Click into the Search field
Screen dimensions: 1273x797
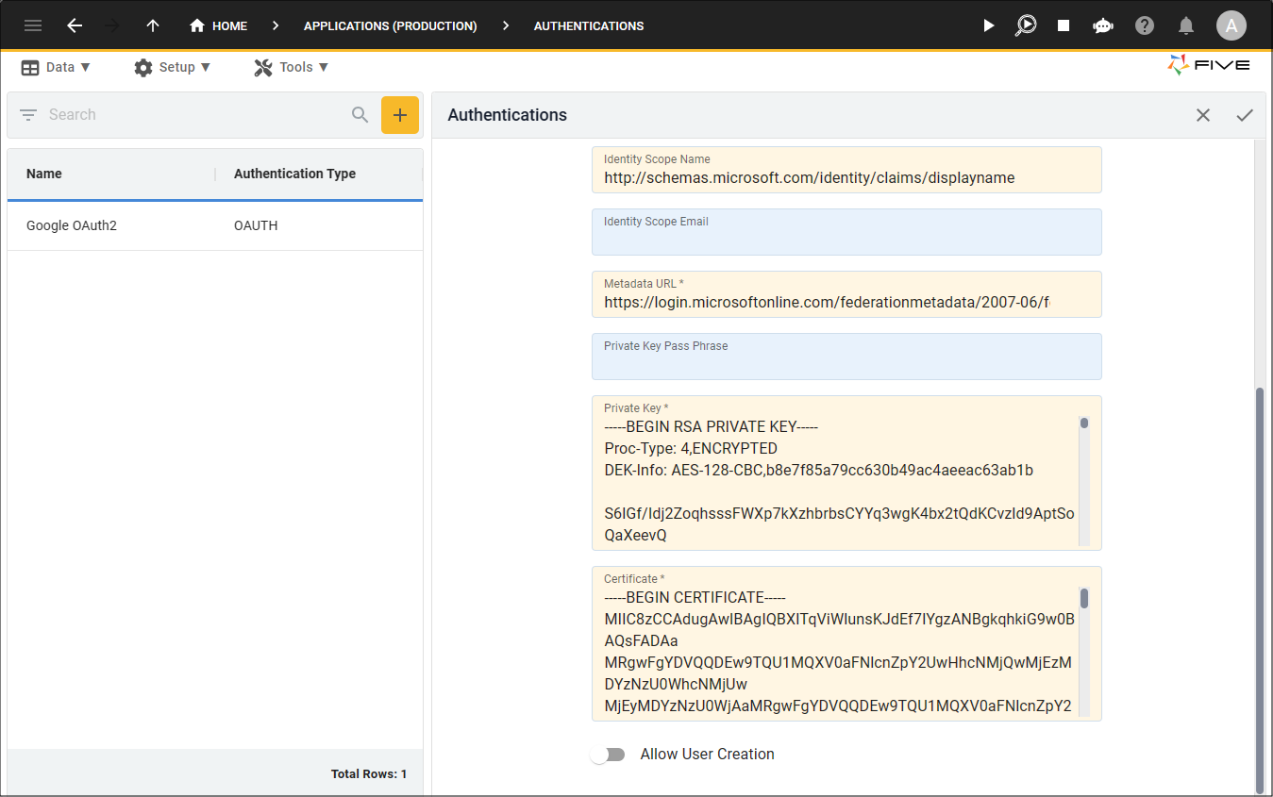coord(193,115)
